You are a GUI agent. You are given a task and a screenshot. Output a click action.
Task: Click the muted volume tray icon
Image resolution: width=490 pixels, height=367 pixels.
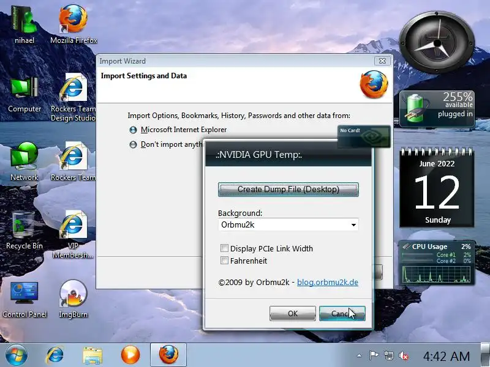[404, 355]
